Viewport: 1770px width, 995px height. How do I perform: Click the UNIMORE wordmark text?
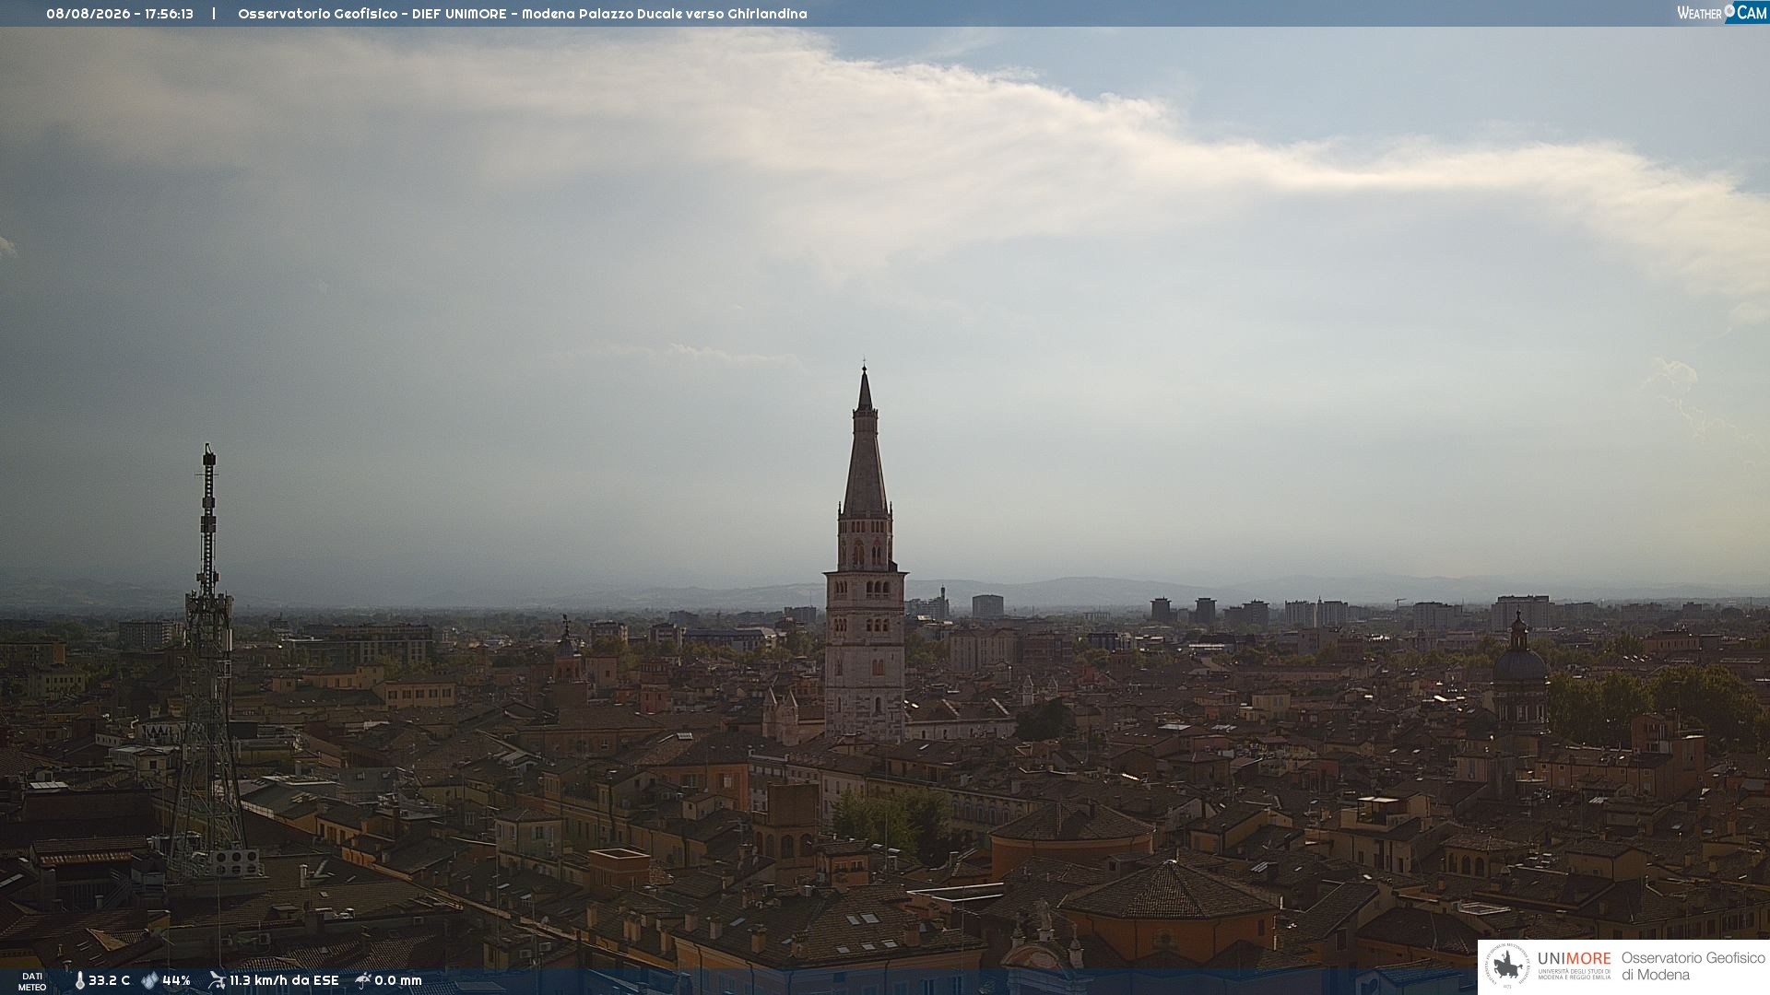1574,958
